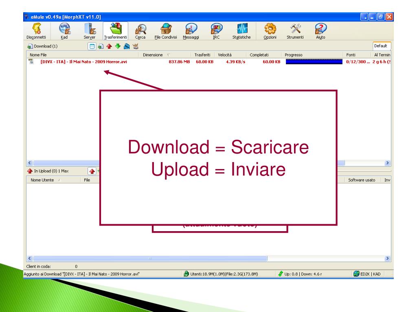
Task: Sort upload list by File column
Action: click(x=90, y=180)
